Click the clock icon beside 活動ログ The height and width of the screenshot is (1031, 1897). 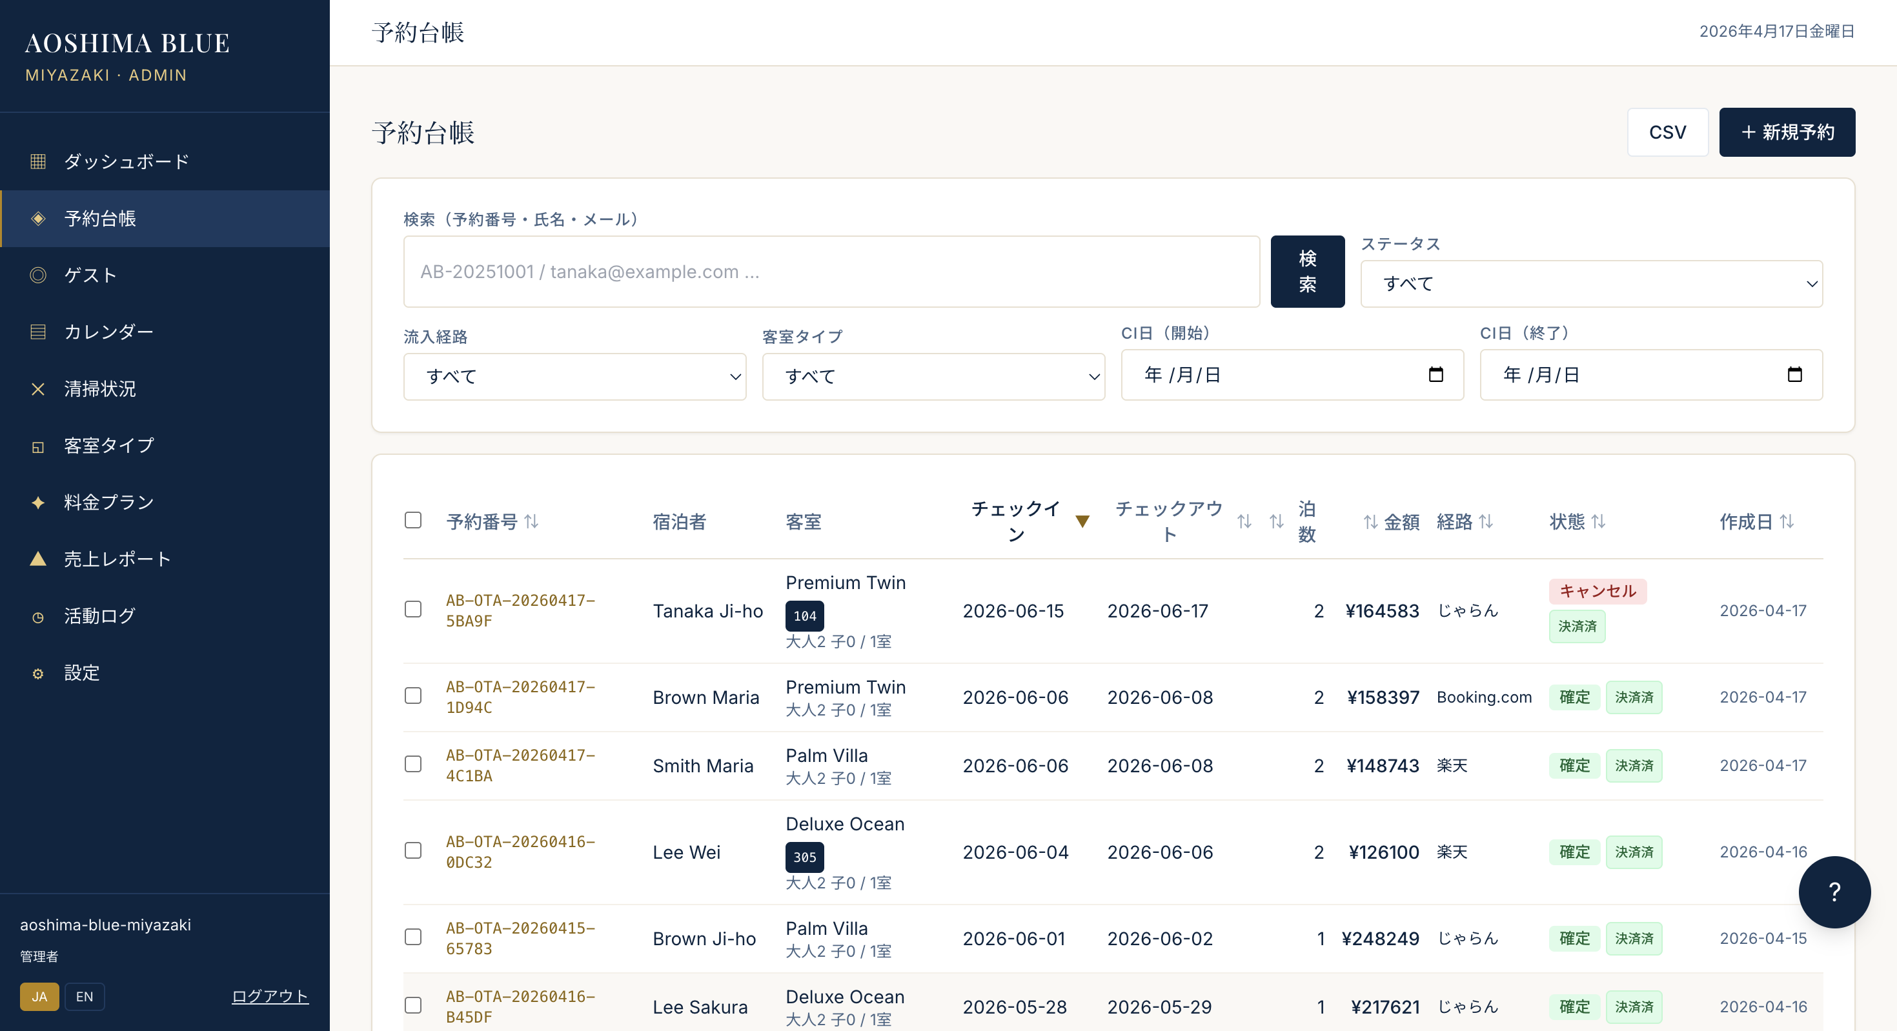point(37,617)
